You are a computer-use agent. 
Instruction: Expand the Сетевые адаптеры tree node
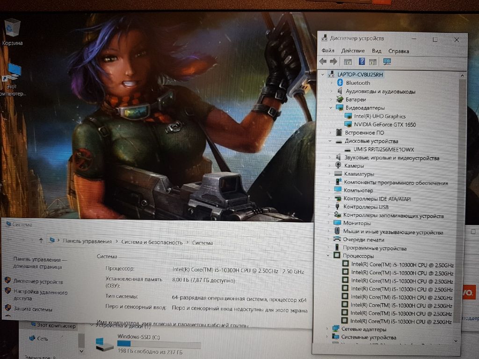click(327, 329)
